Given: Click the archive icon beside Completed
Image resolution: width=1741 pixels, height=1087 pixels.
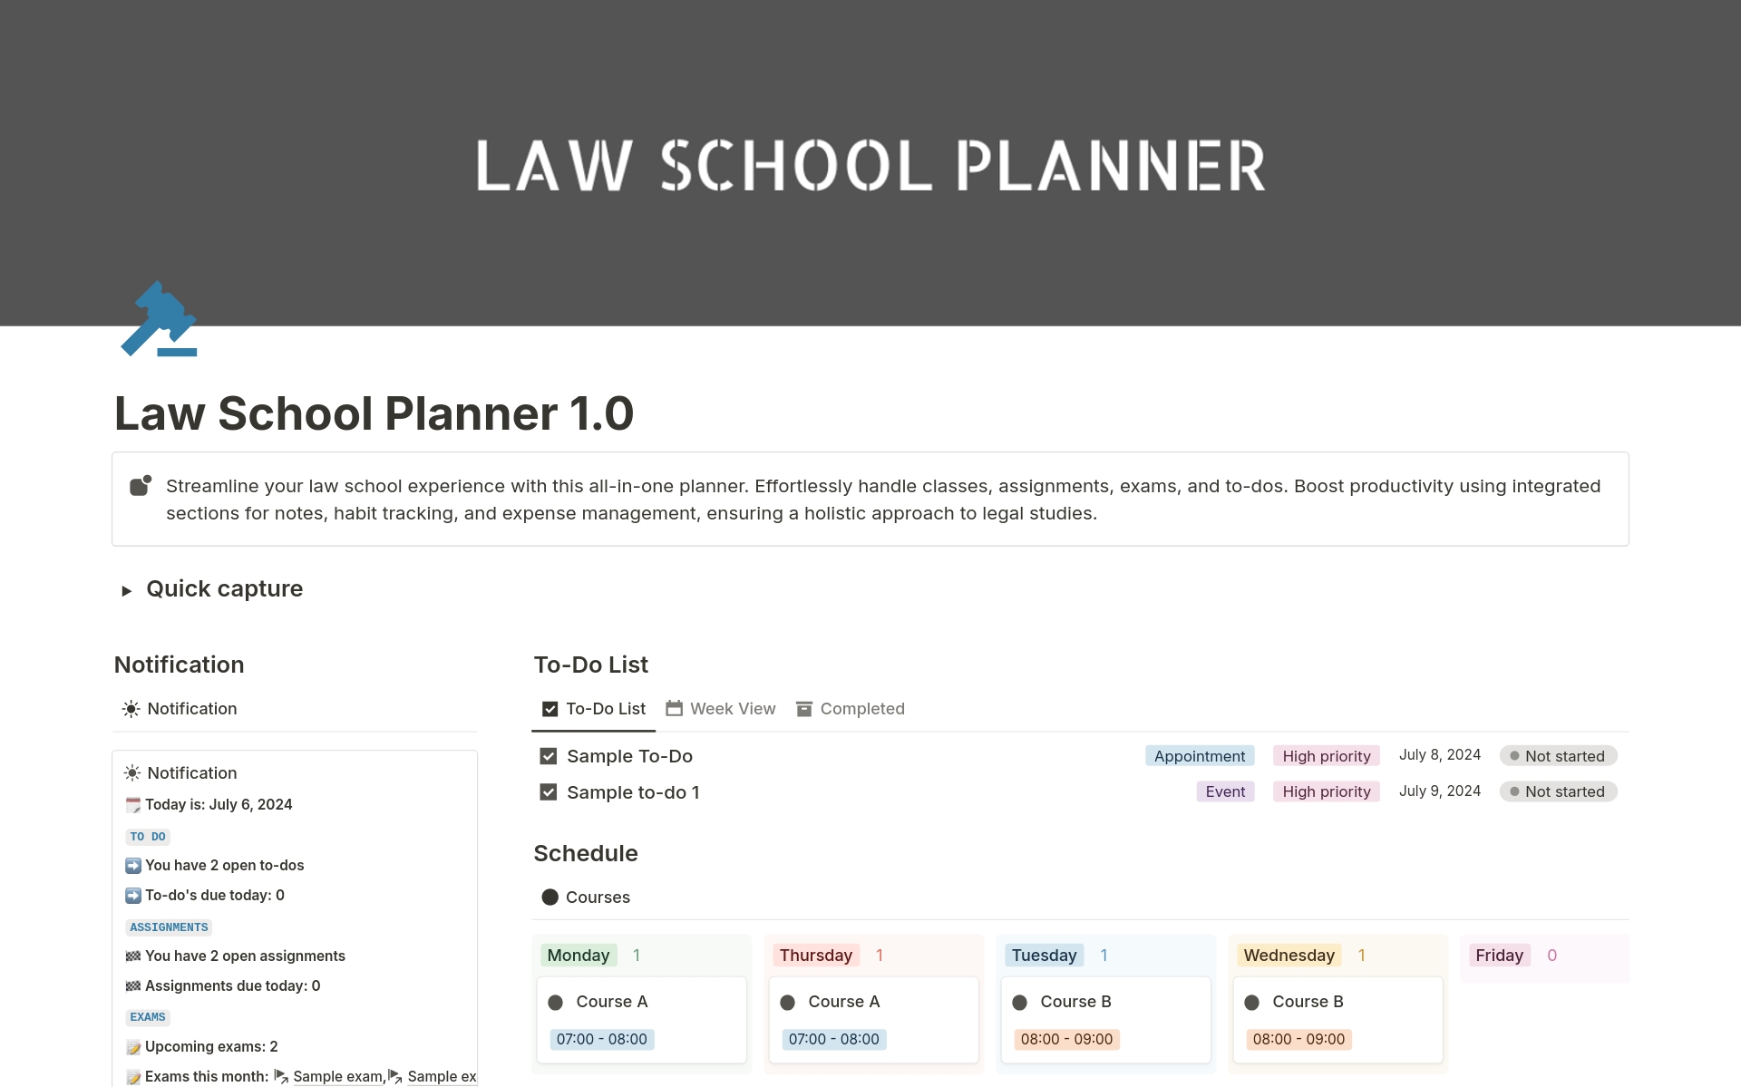Looking at the screenshot, I should [804, 709].
